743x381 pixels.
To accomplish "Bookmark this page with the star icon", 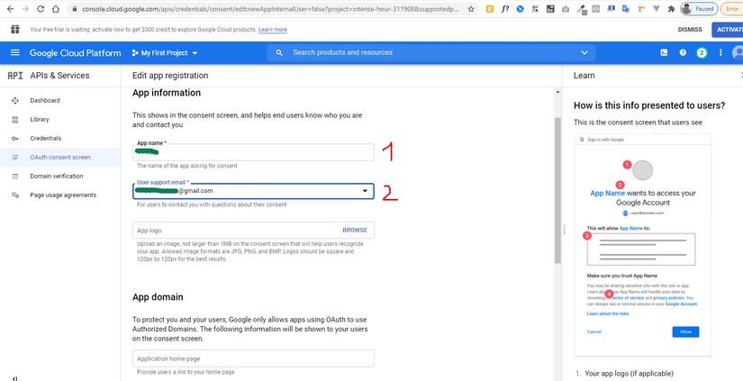I will click(x=470, y=9).
